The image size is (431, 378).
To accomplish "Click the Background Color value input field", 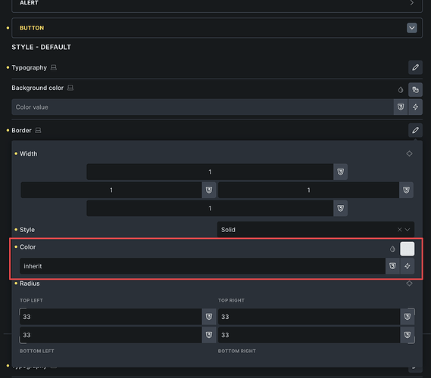I will (202, 107).
